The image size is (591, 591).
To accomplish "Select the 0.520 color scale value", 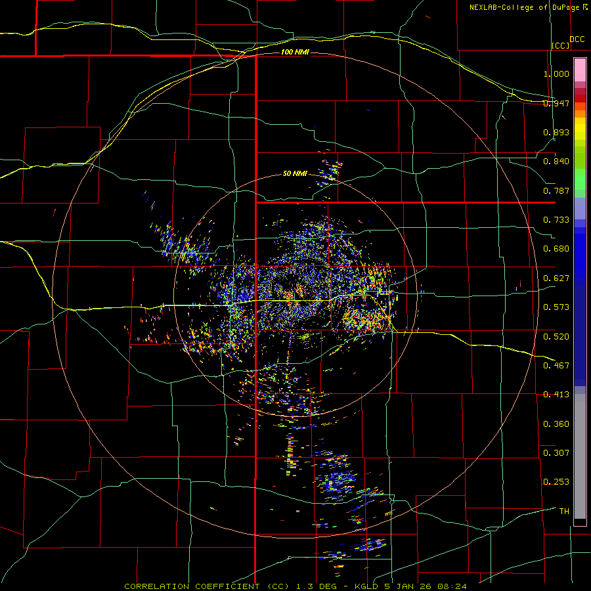I will tap(556, 337).
